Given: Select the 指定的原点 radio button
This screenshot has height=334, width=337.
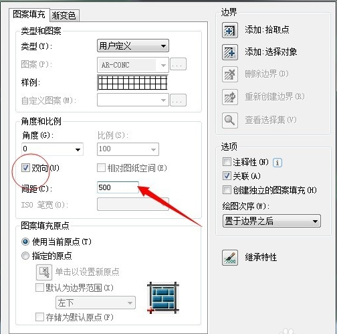Looking at the screenshot, I should [25, 256].
